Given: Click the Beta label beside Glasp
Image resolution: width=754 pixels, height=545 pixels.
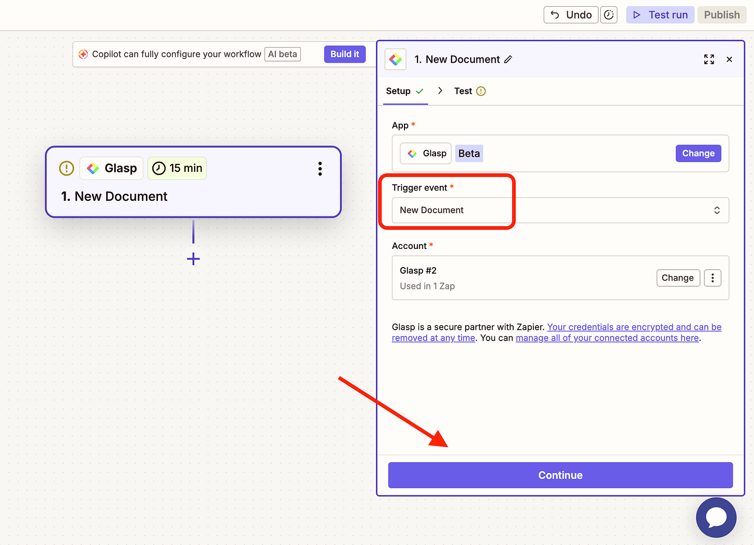Looking at the screenshot, I should point(469,154).
